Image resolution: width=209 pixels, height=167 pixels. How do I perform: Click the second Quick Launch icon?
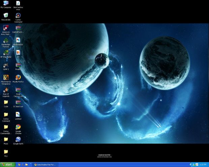pos(23,165)
